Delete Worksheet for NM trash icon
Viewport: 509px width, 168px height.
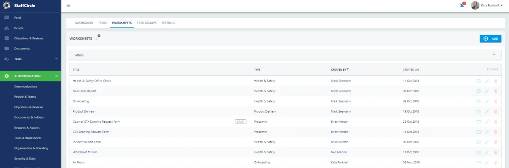(x=495, y=152)
